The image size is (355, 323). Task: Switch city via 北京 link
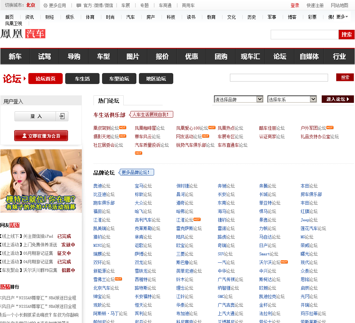[x=30, y=5]
